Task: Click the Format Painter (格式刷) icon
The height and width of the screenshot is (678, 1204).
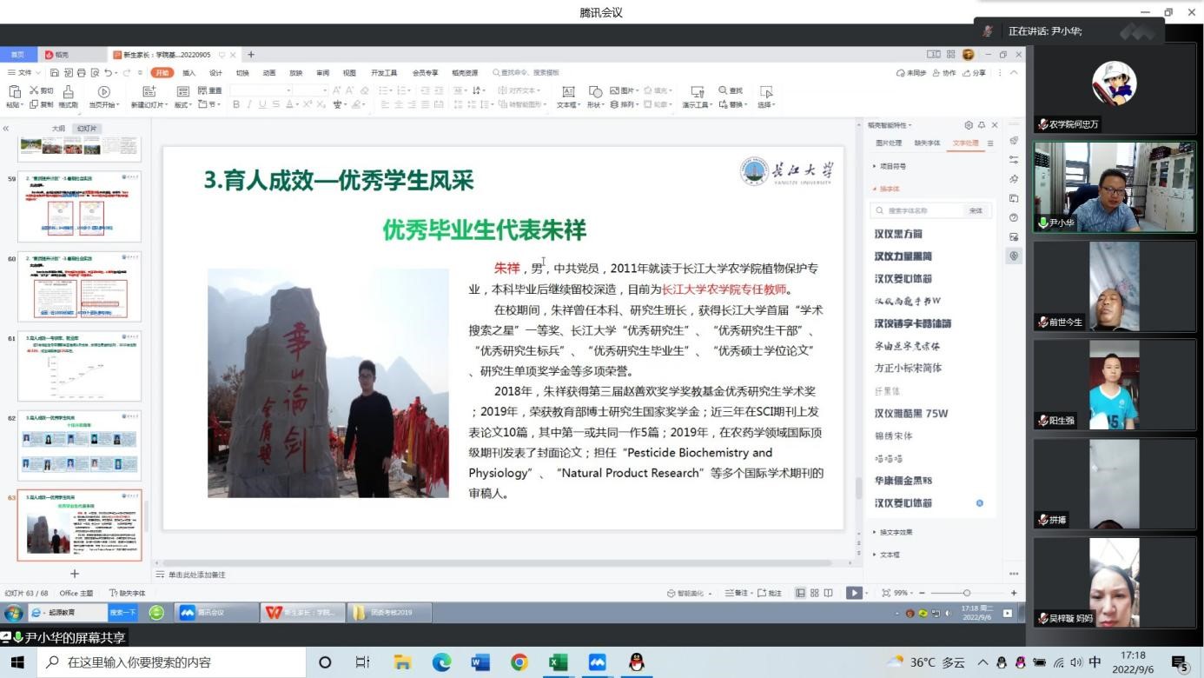Action: coord(68,95)
